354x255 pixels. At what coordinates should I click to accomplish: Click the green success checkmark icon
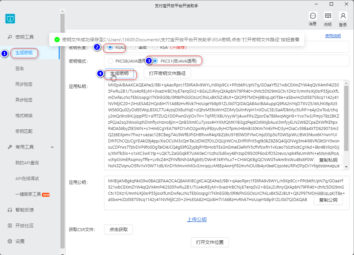tap(57, 40)
